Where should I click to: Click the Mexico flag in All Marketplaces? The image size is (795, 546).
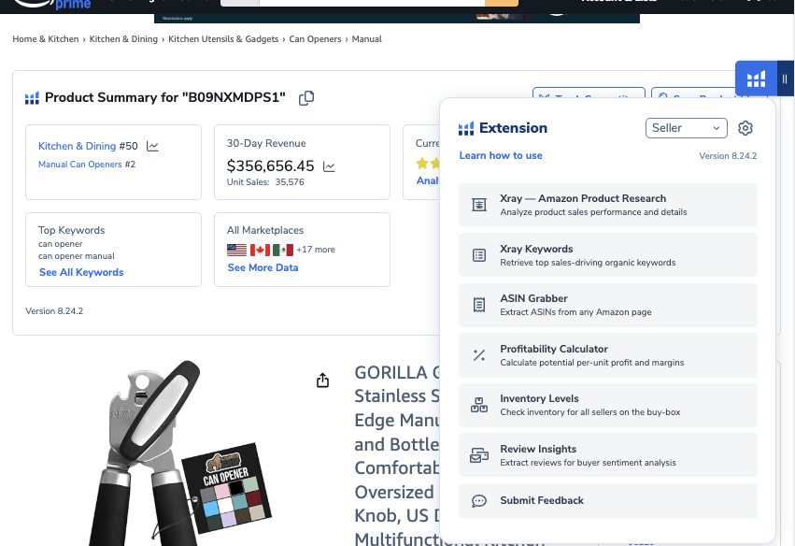283,250
